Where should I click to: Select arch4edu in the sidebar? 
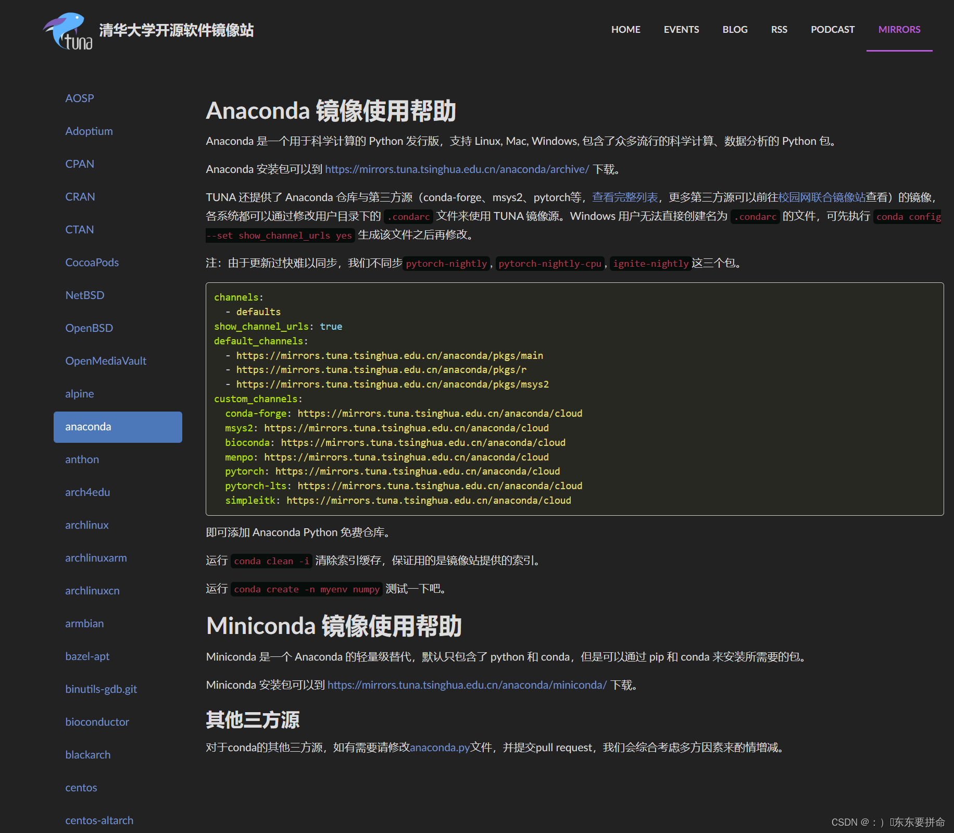pyautogui.click(x=87, y=492)
